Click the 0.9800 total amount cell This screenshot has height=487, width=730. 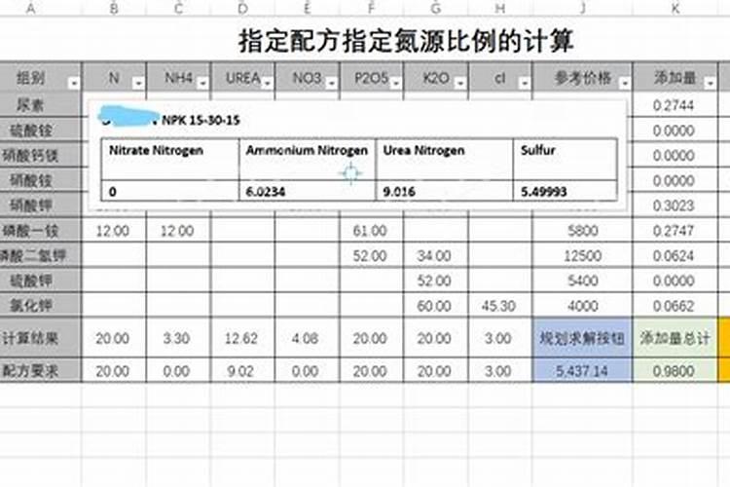point(674,371)
